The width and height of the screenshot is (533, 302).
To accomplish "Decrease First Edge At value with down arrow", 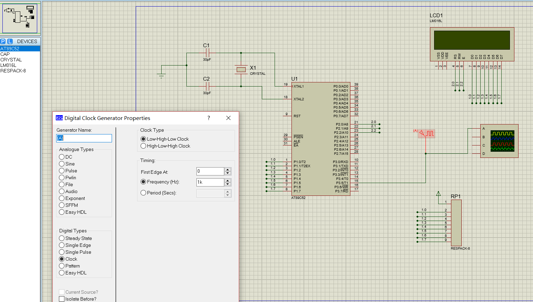I will pyautogui.click(x=227, y=173).
